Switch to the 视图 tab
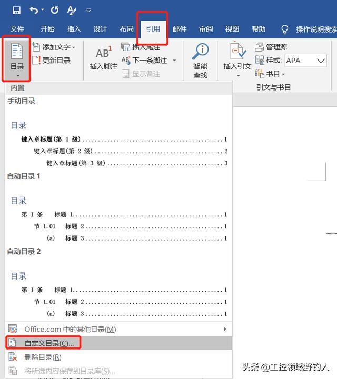 pyautogui.click(x=232, y=29)
